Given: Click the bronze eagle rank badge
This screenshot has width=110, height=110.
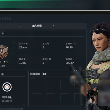Looking at the screenshot, I should click(4, 52).
